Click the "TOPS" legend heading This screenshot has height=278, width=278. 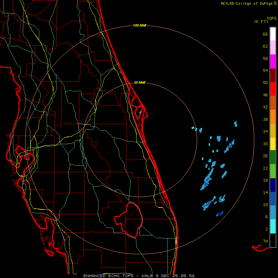272,19
